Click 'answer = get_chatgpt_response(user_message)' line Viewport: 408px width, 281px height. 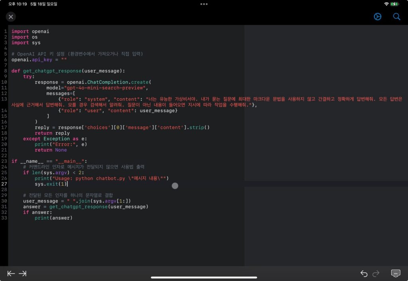86,207
